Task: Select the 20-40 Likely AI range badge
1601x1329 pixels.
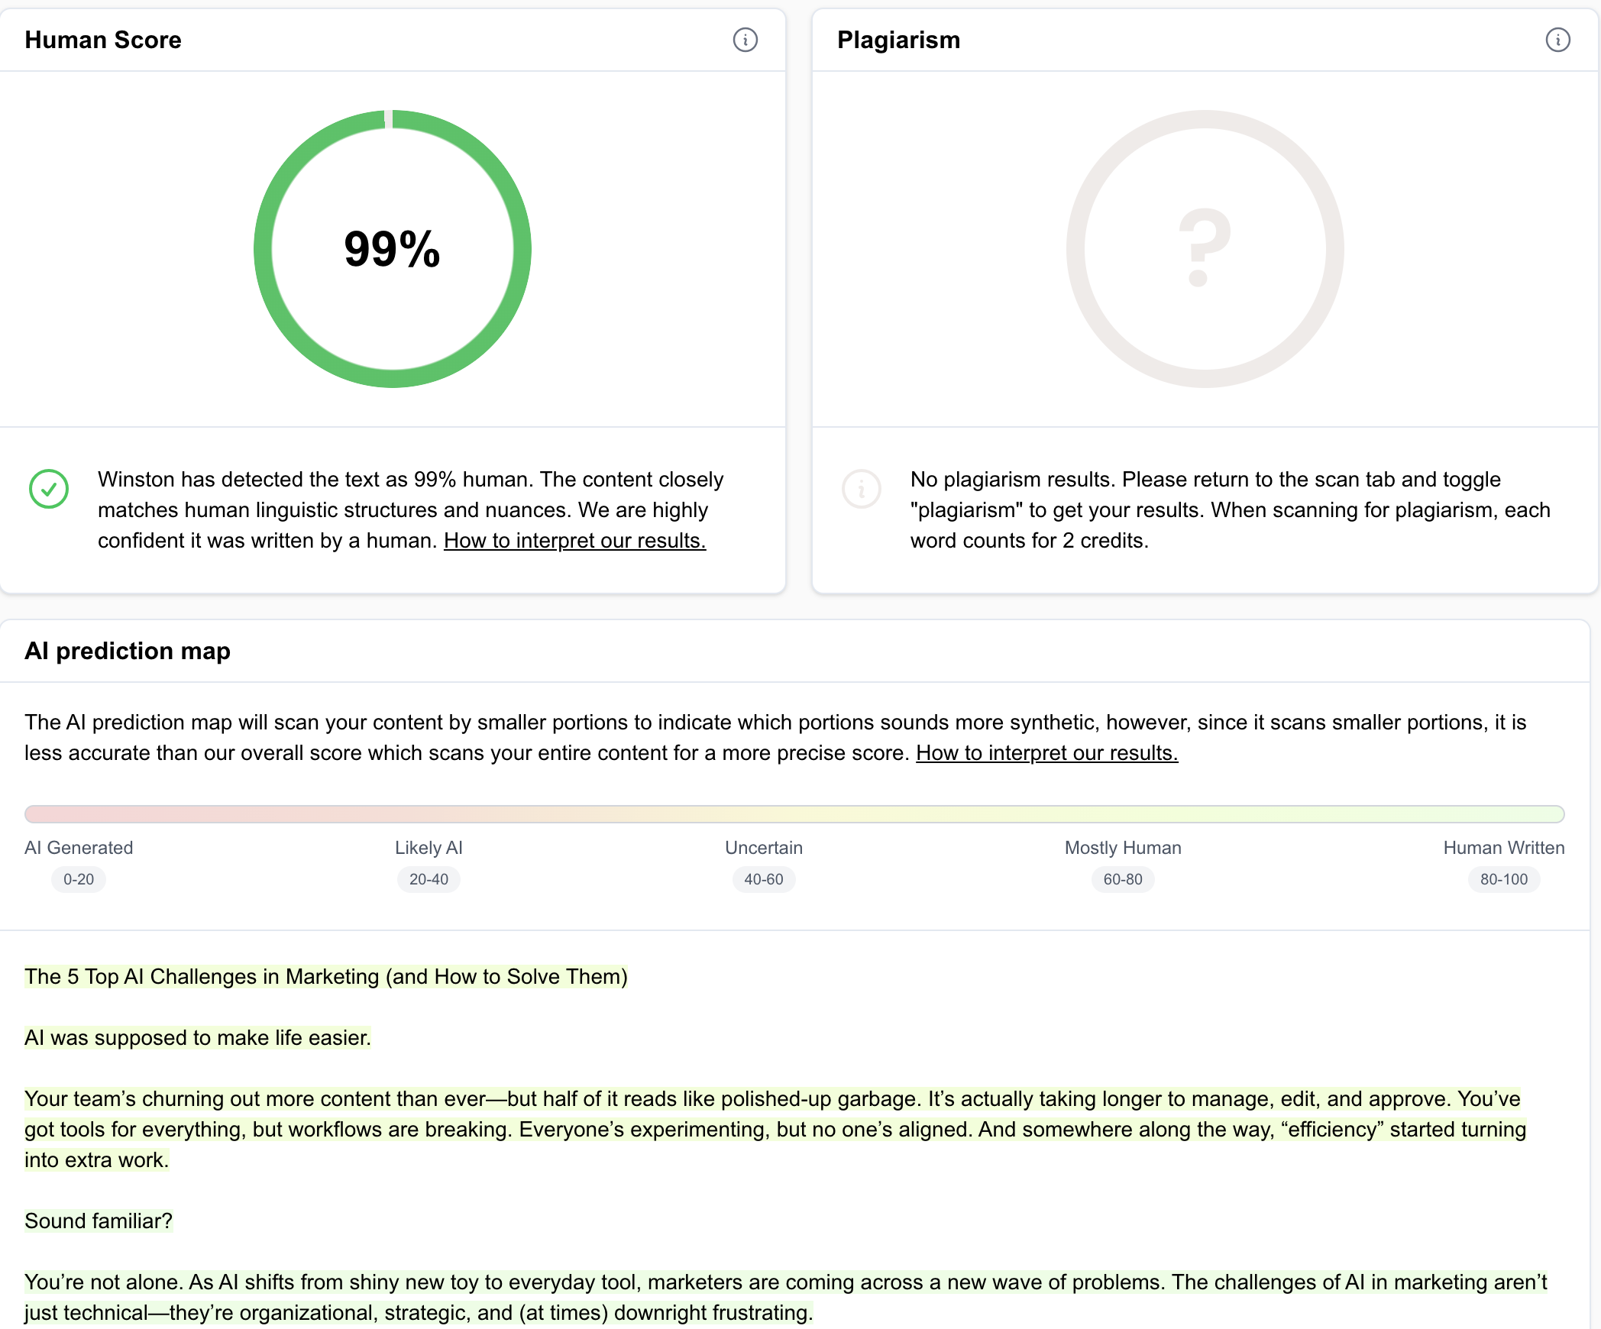Action: (x=429, y=879)
